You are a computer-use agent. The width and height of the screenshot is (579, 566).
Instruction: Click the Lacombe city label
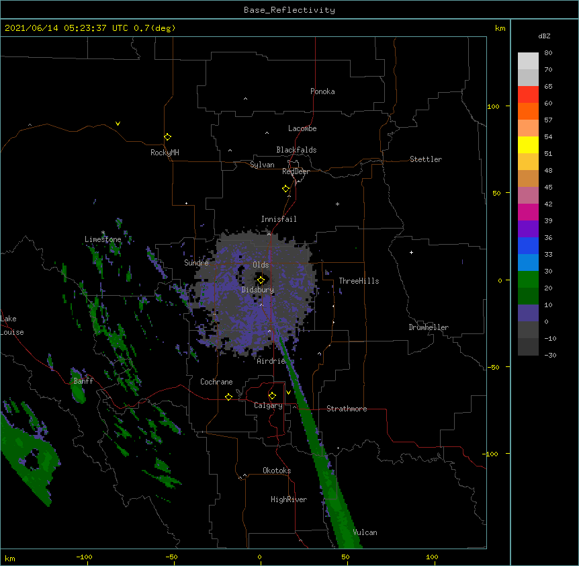[x=302, y=128]
